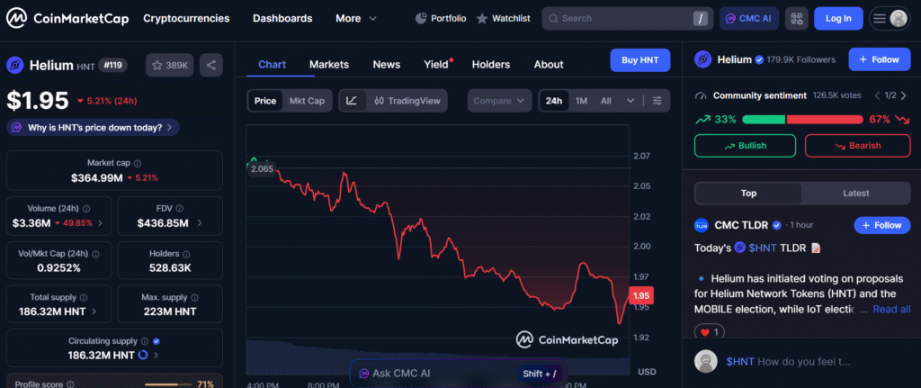
Task: Click the CoinMarketCap logo
Action: coord(67,18)
